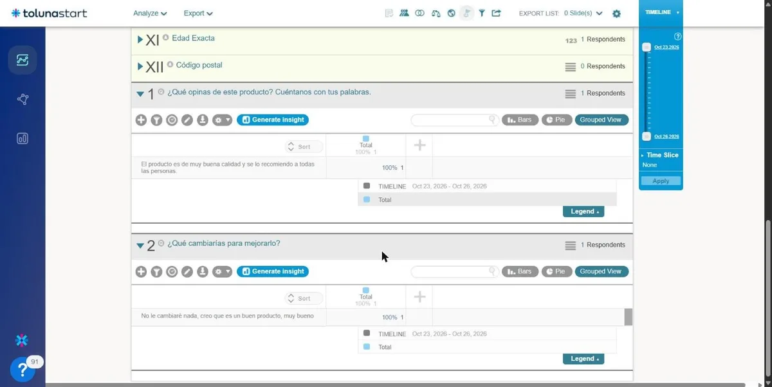Edit question 1 with the pencil icon
772x387 pixels.
(187, 120)
